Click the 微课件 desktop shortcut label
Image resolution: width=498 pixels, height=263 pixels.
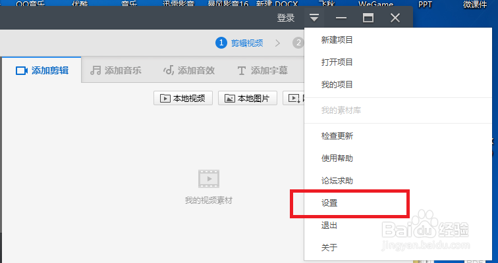[475, 5]
